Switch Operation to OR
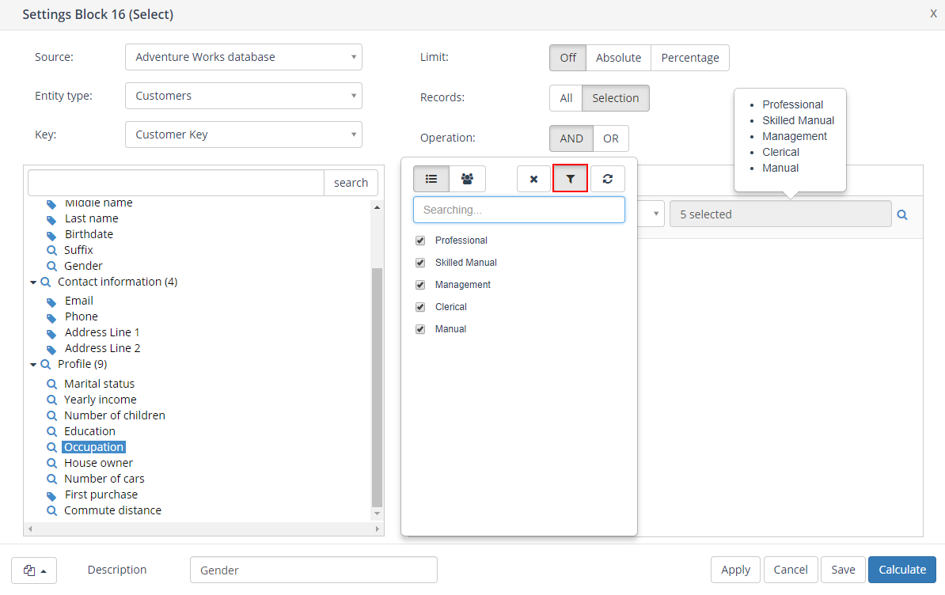The height and width of the screenshot is (595, 945). click(x=610, y=138)
